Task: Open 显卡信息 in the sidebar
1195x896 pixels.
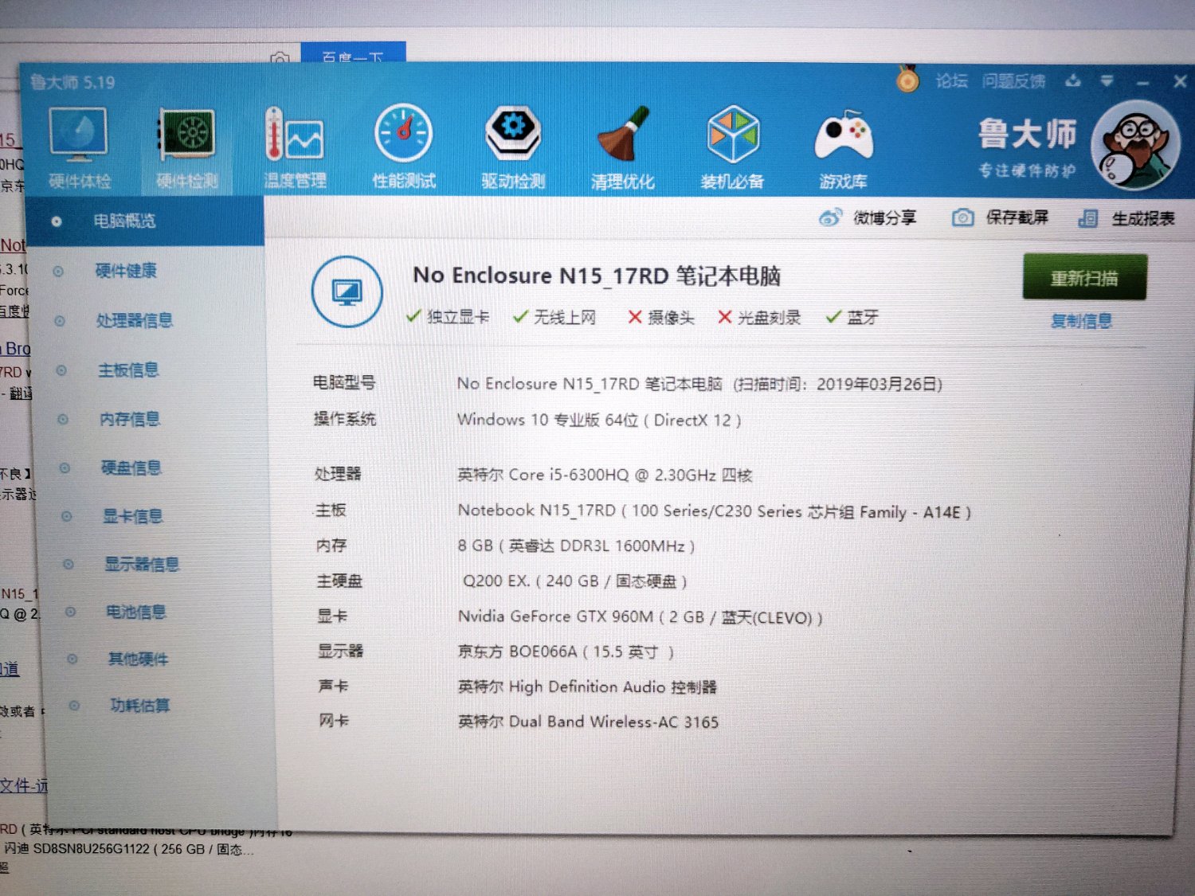Action: tap(133, 516)
